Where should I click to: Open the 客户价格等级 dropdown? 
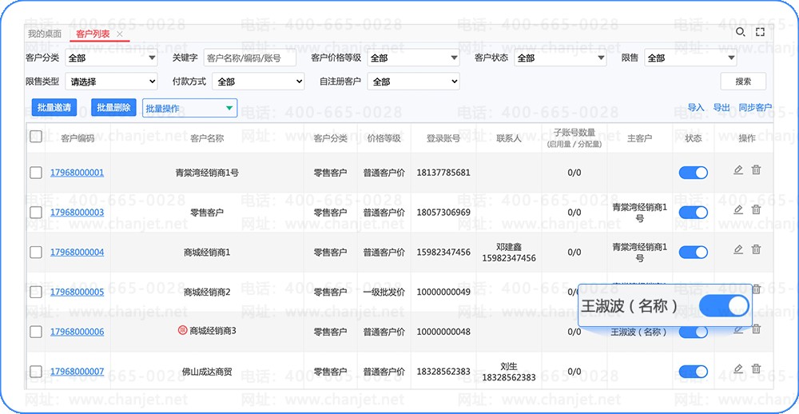pyautogui.click(x=413, y=58)
